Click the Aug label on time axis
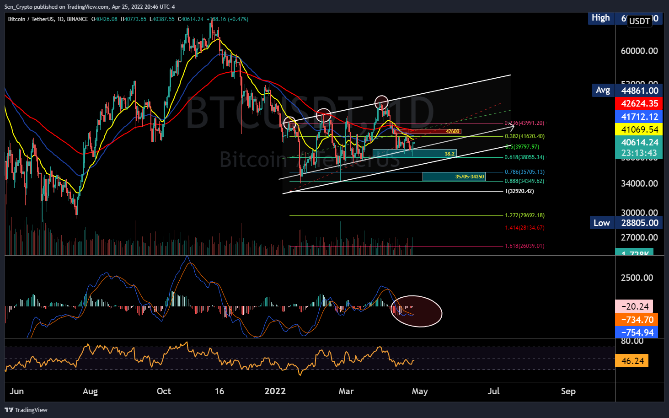The width and height of the screenshot is (669, 418). pos(90,391)
